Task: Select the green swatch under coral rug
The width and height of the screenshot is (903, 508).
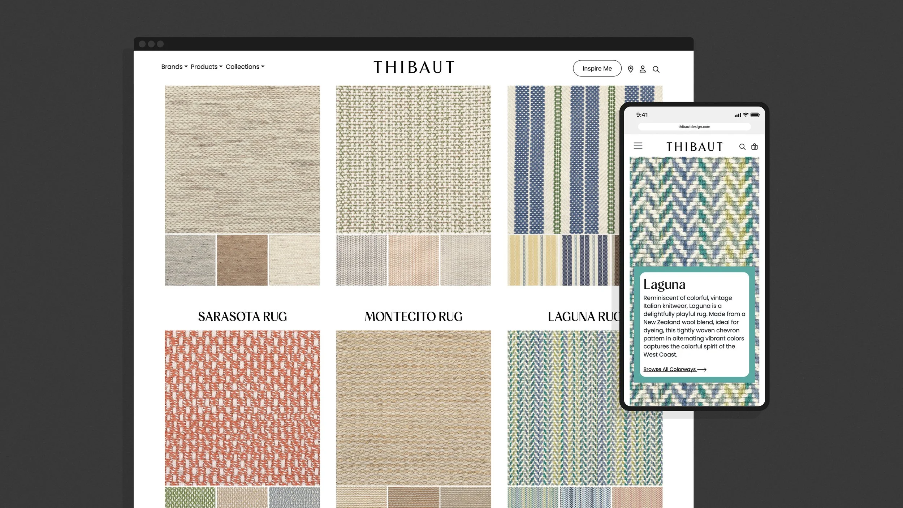Action: point(190,498)
